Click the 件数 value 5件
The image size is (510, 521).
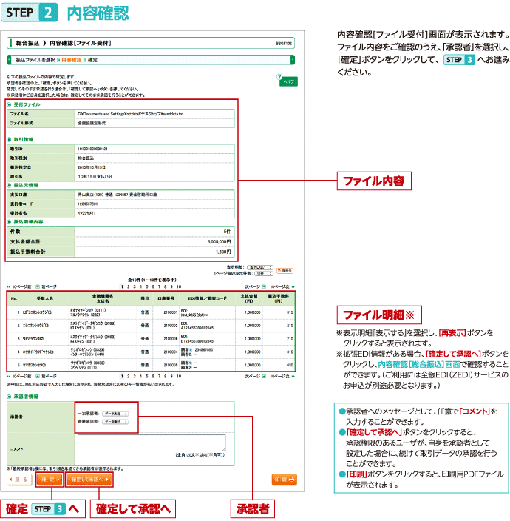227,231
